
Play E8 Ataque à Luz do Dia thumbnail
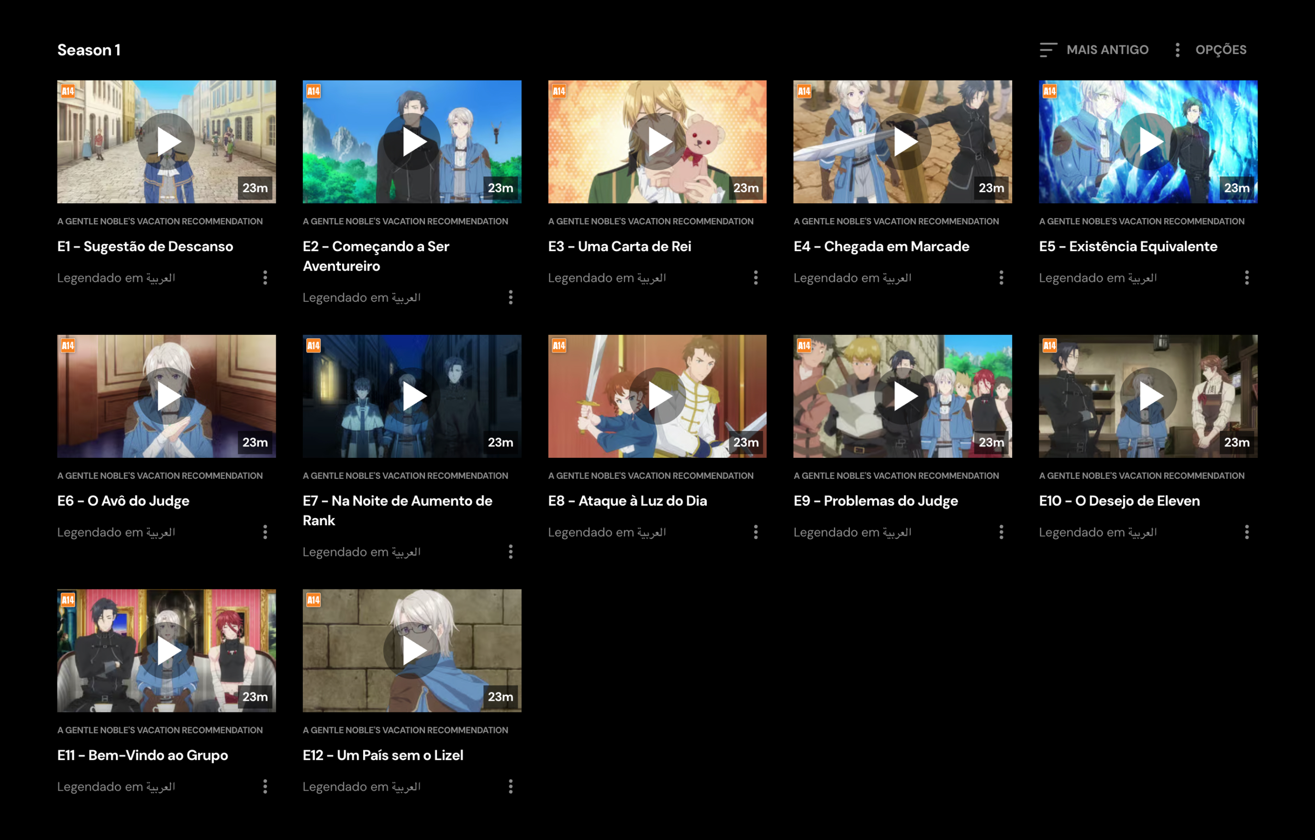[x=657, y=396]
